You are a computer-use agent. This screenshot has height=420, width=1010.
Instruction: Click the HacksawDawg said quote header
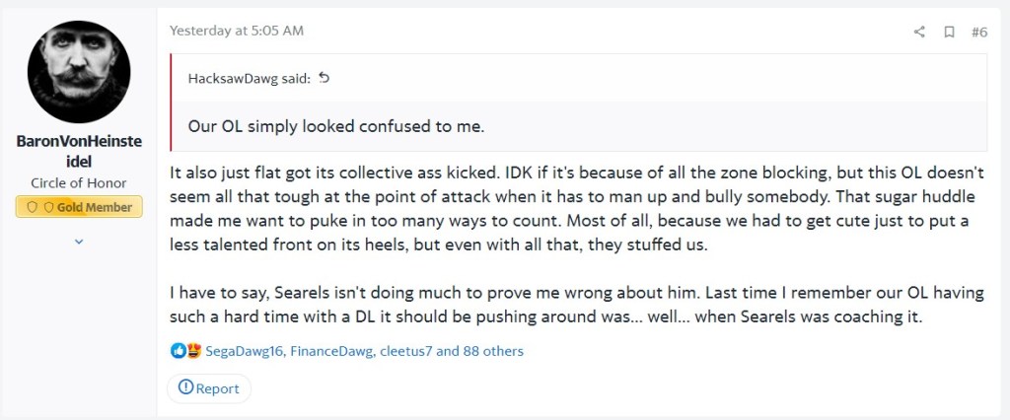pos(249,78)
